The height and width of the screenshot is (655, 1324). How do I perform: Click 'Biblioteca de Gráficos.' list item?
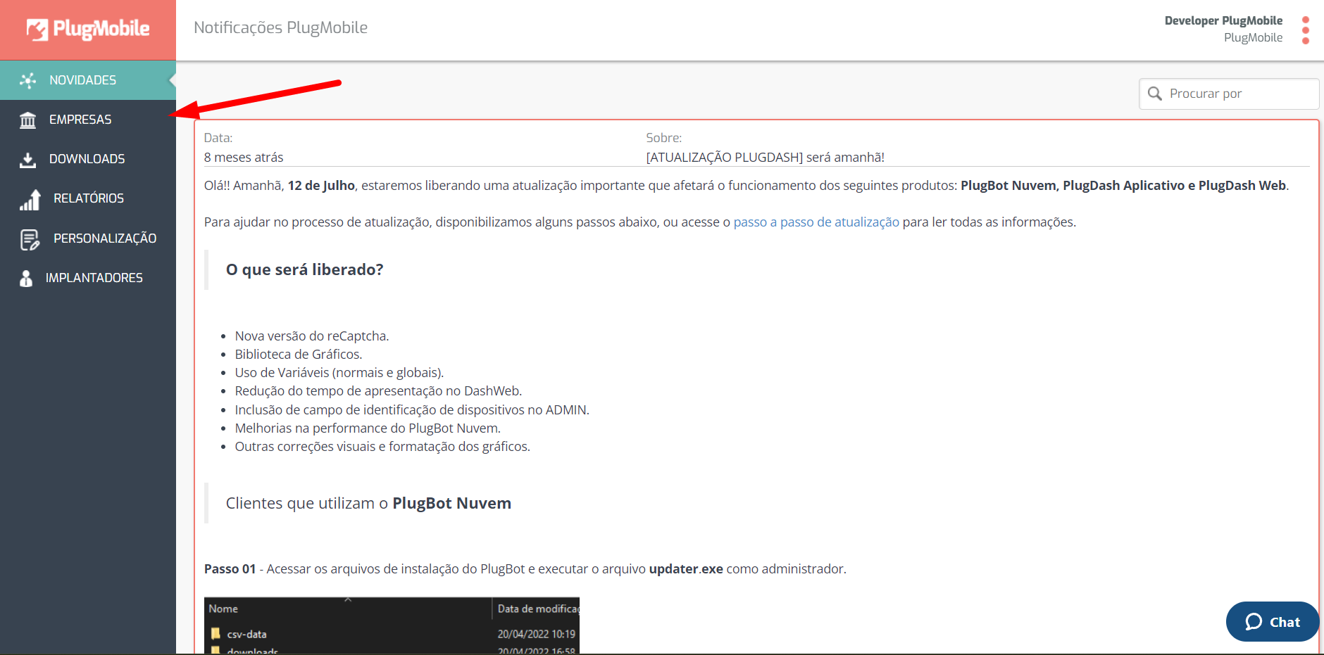299,355
